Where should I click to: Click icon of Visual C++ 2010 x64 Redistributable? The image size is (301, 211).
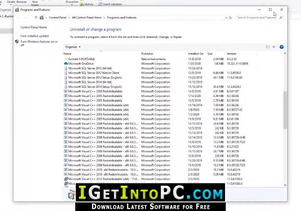click(x=66, y=170)
